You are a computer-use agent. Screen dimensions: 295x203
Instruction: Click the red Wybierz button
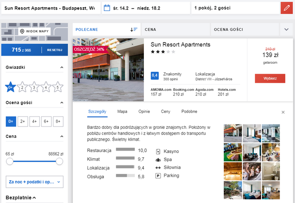pyautogui.click(x=270, y=78)
